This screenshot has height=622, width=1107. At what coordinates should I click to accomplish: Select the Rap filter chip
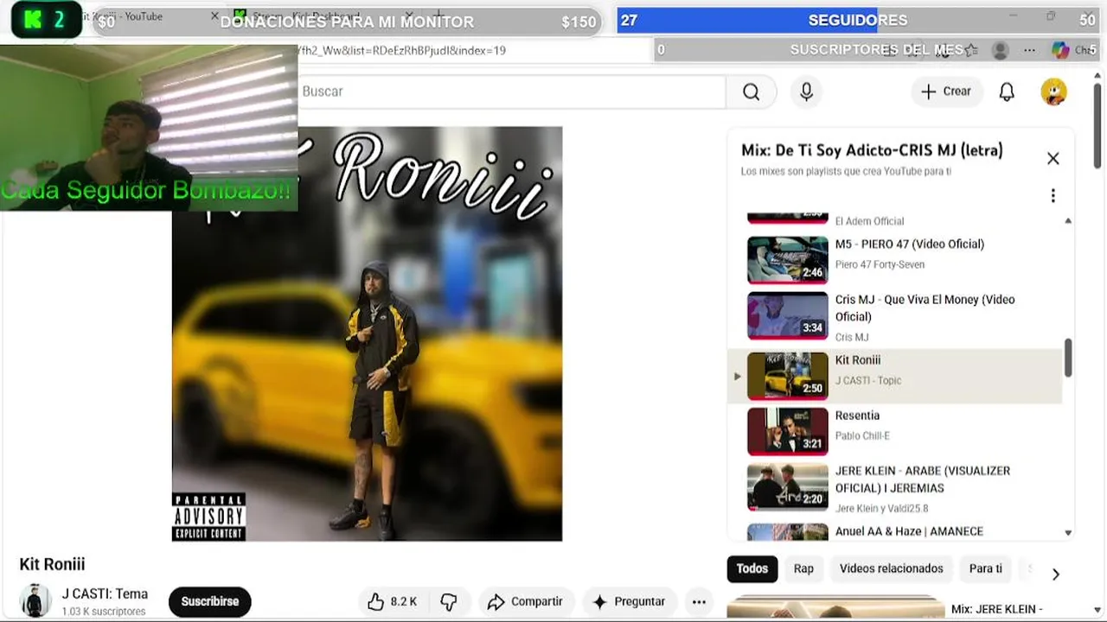pos(803,568)
